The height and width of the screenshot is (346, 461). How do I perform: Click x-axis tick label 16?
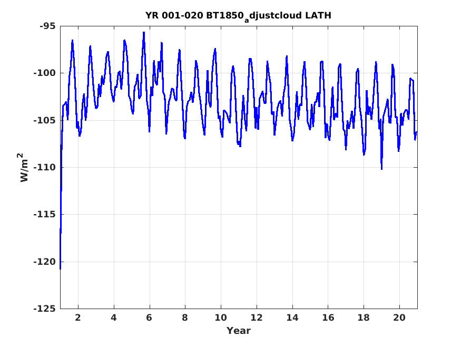[x=328, y=318]
